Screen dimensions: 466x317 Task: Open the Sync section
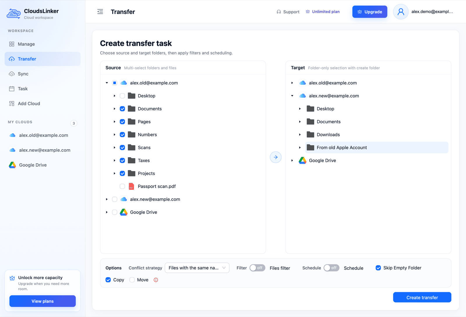[x=43, y=74]
